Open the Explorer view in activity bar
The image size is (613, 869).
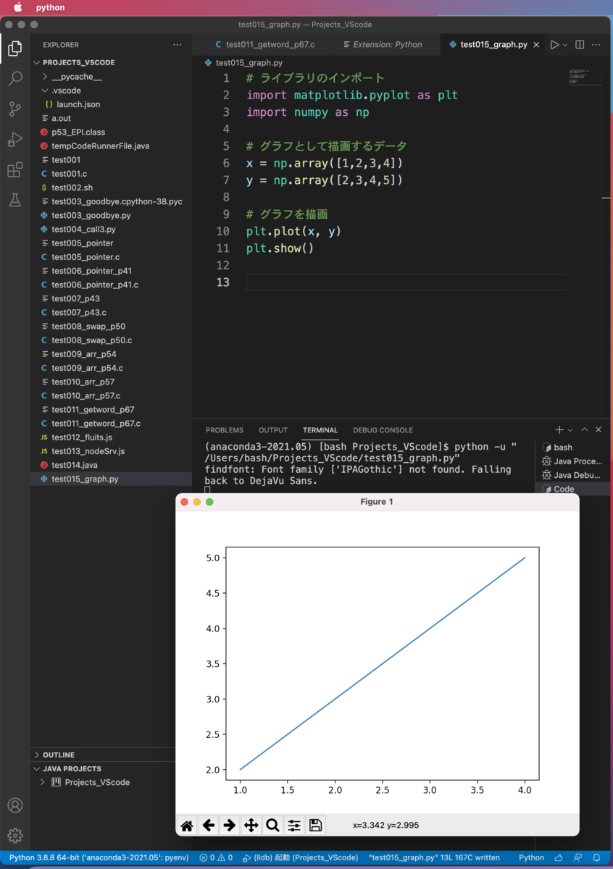[x=14, y=49]
